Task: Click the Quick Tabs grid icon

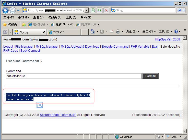Action: [5, 32]
